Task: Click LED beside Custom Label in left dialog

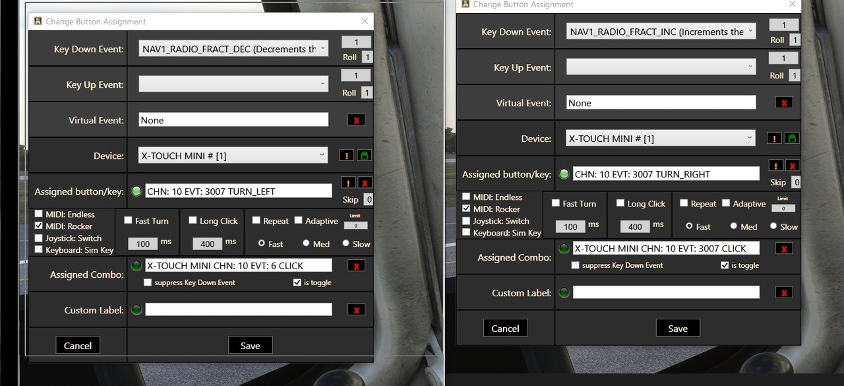Action: tap(136, 310)
